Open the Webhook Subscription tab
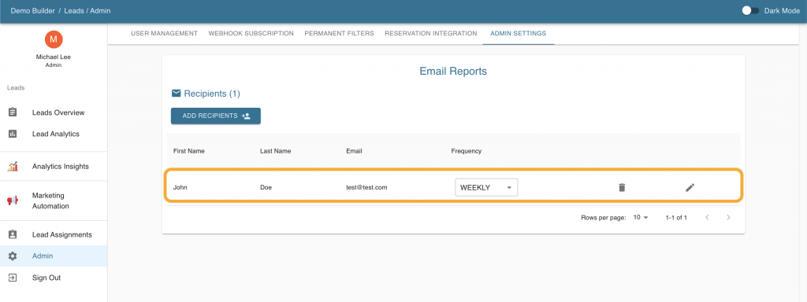 click(251, 33)
